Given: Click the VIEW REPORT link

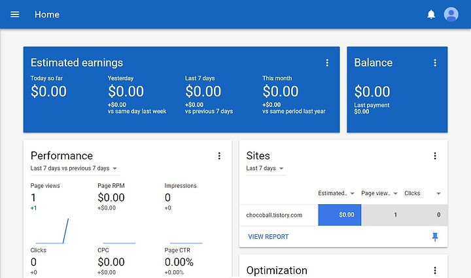Looking at the screenshot, I should click(x=268, y=237).
